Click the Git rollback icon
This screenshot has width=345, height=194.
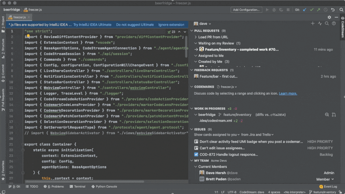coord(333,10)
